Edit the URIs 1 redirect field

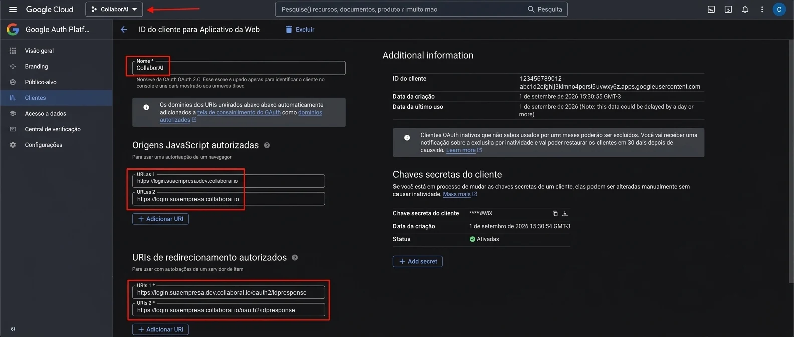pyautogui.click(x=229, y=292)
